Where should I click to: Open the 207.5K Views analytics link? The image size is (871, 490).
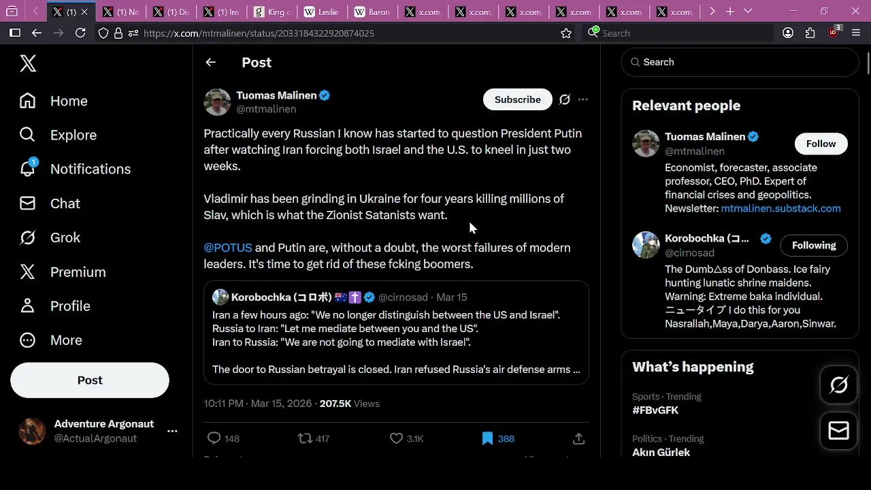(350, 404)
